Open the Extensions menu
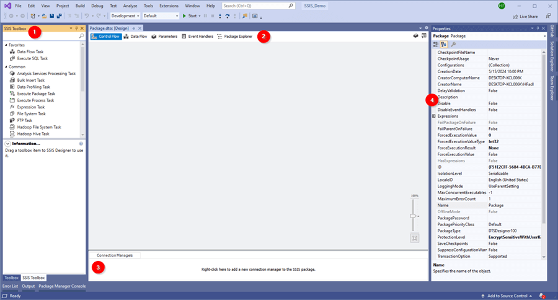Screen dimensions: 558x300 (x=169, y=6)
